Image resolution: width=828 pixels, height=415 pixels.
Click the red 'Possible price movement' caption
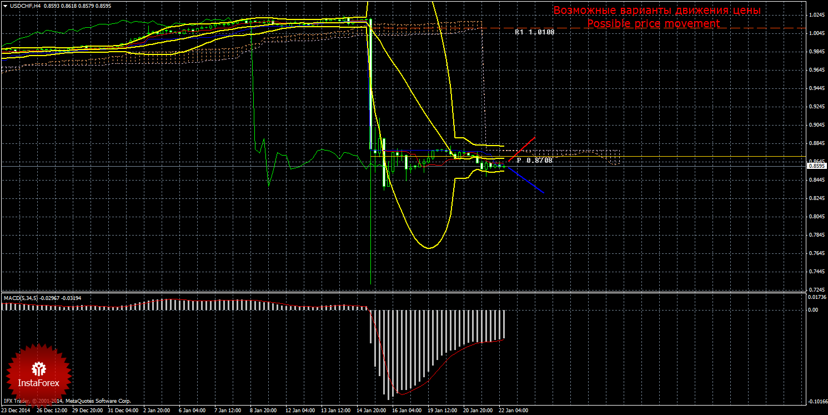click(653, 23)
